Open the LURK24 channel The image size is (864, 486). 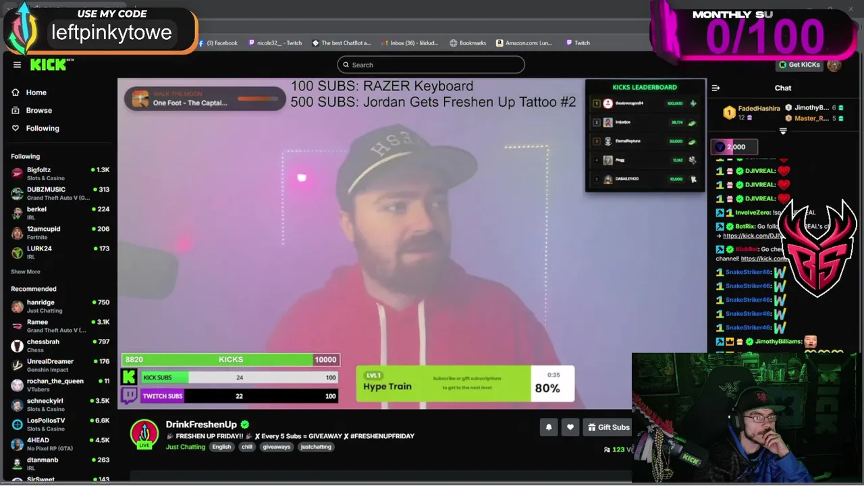[60, 252]
